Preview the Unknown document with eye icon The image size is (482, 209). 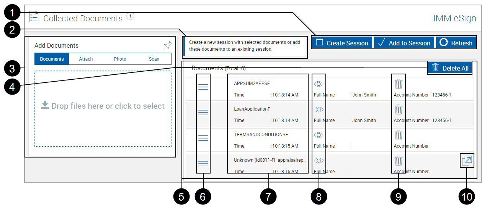[319, 161]
